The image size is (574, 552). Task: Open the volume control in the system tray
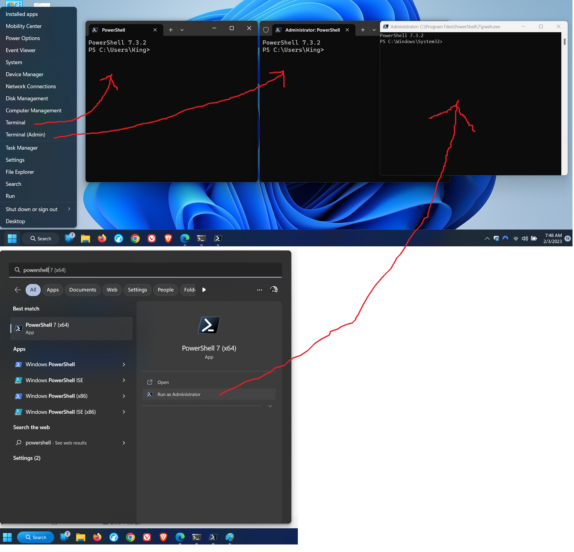click(x=525, y=239)
